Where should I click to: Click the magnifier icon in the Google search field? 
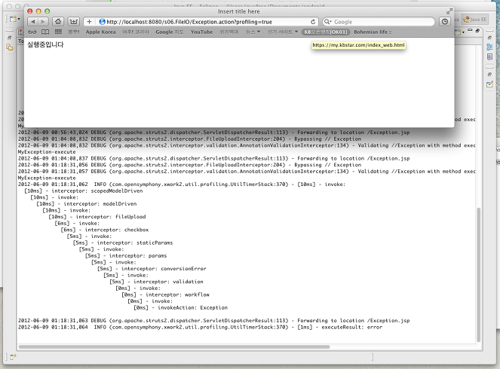tap(327, 22)
